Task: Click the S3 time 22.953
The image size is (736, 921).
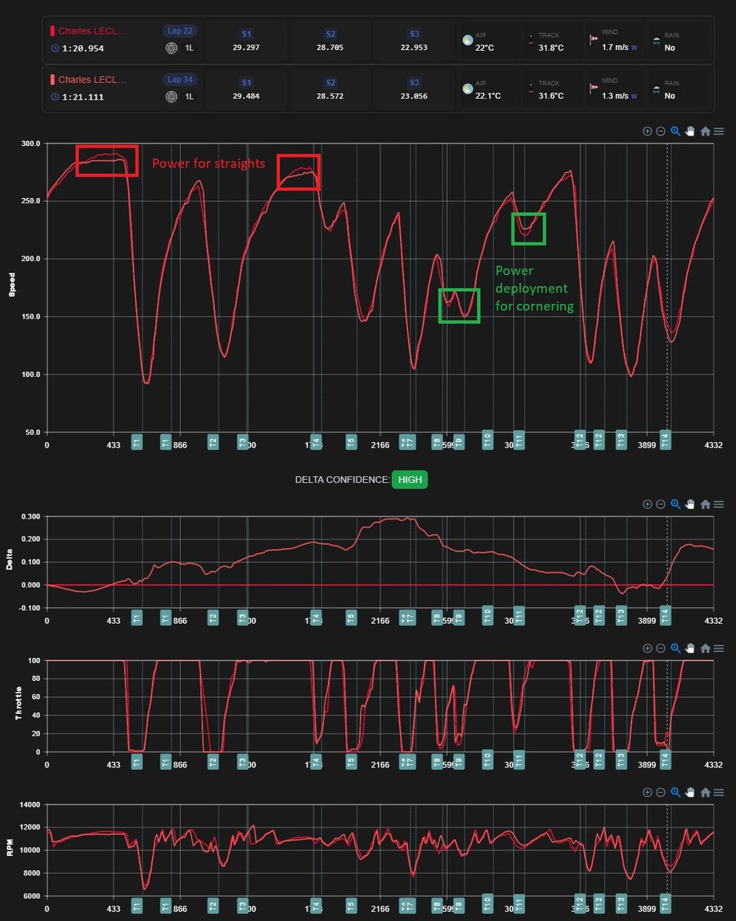Action: (x=415, y=47)
